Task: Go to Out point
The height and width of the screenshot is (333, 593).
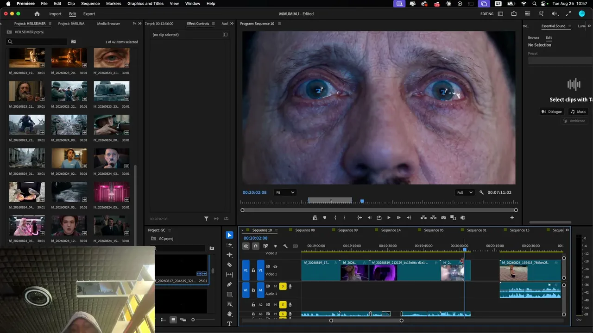Action: pyautogui.click(x=409, y=218)
